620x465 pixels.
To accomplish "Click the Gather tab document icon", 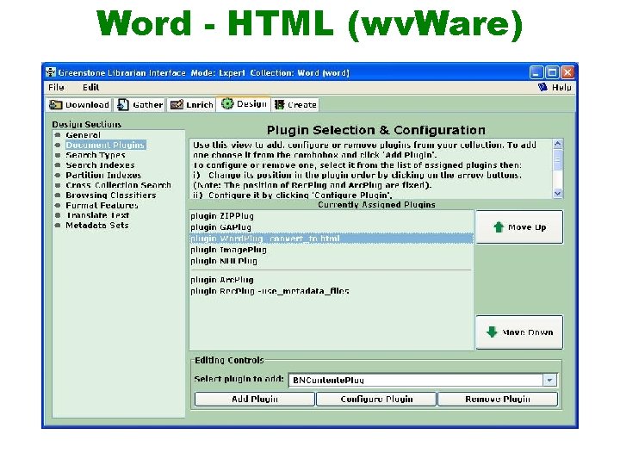I will coord(123,105).
